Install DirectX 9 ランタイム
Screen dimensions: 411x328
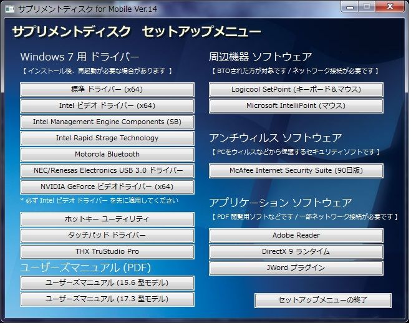pyautogui.click(x=296, y=252)
